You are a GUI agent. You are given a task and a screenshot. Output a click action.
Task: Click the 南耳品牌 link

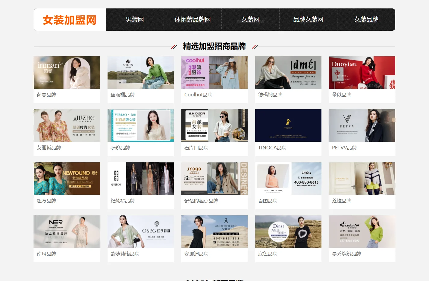[46, 254]
